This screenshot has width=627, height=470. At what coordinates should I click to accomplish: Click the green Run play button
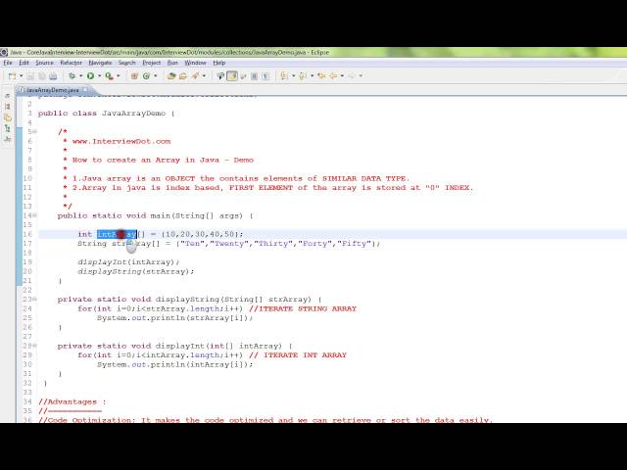[x=90, y=76]
